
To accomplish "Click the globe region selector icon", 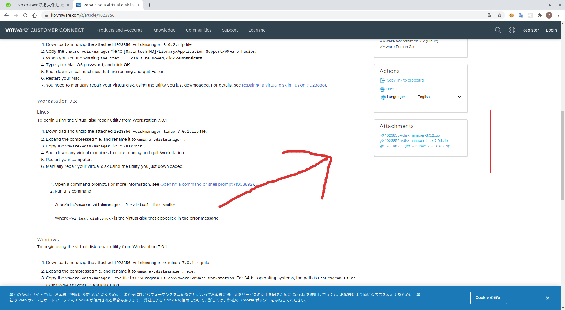I will pyautogui.click(x=512, y=30).
